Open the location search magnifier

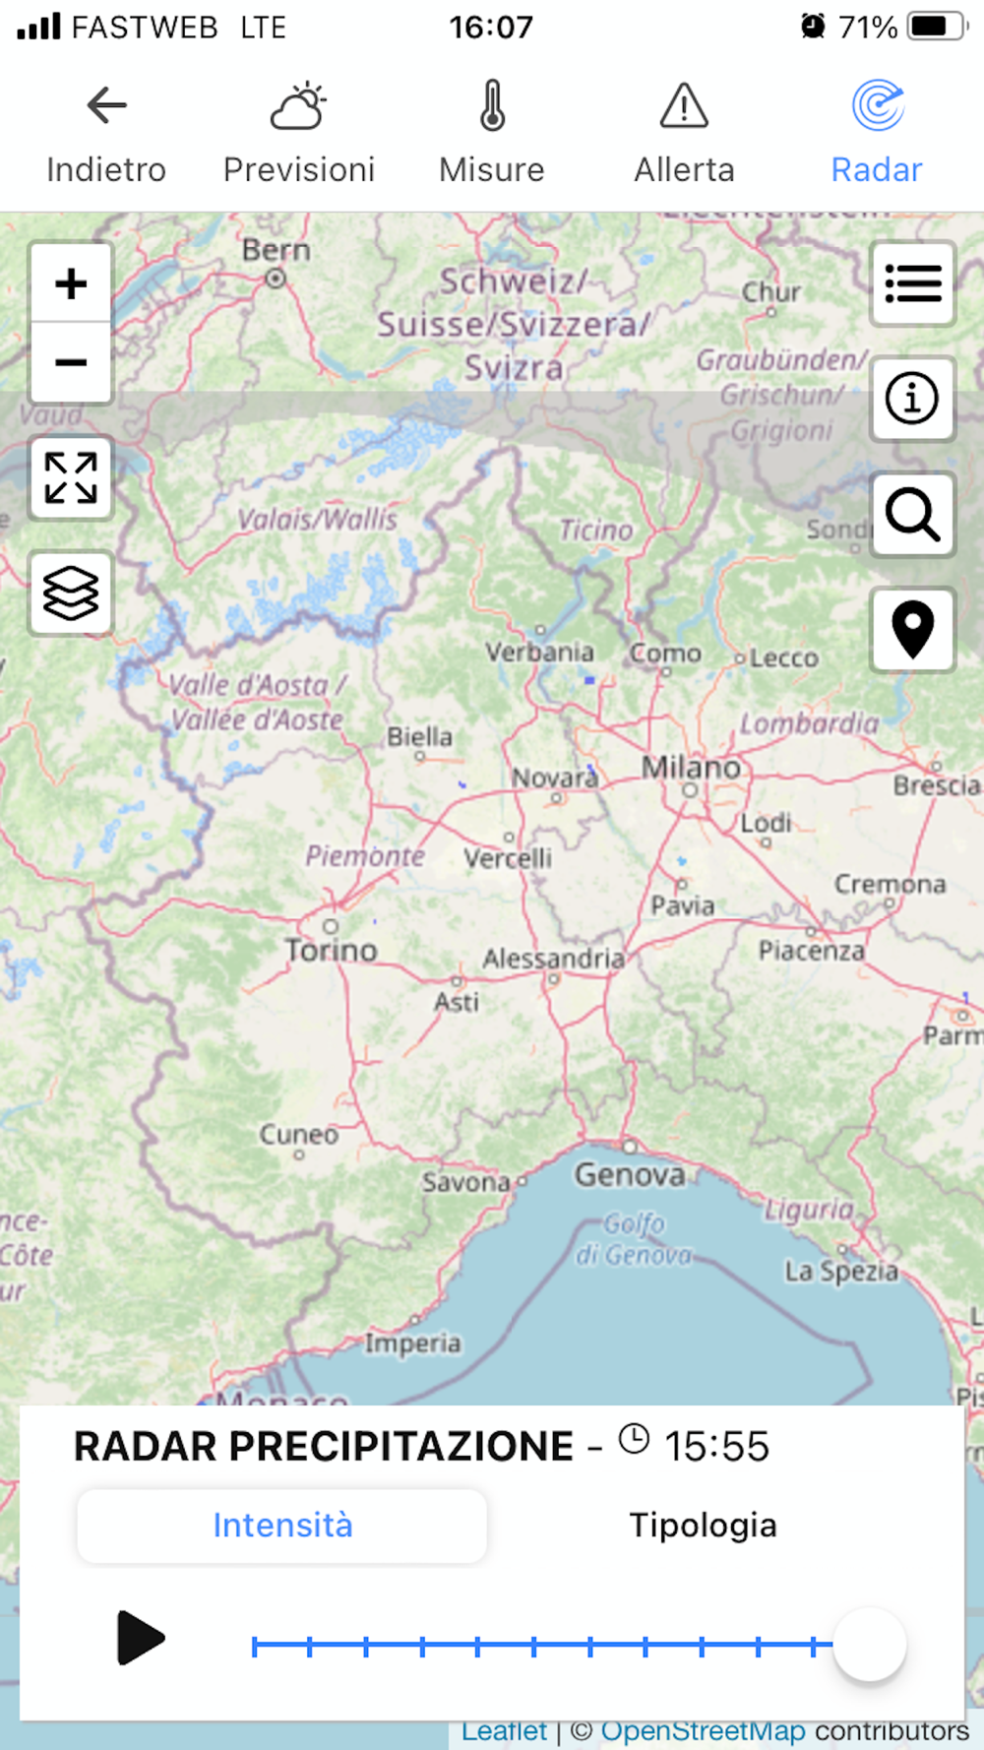(x=913, y=514)
